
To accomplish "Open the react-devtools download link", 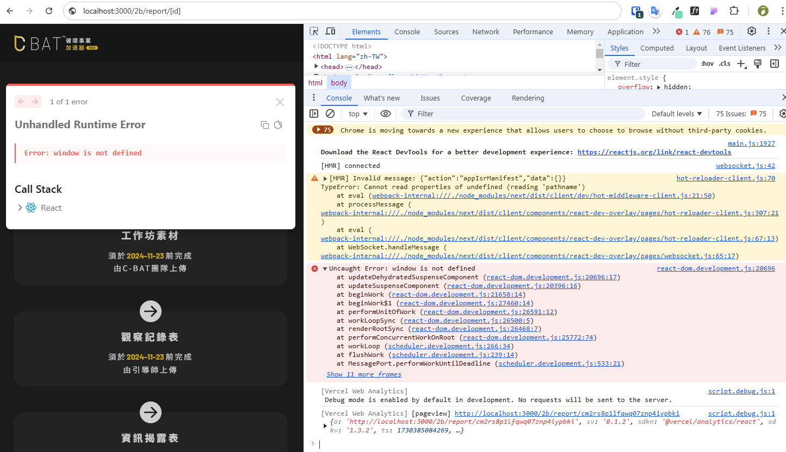I will coord(654,152).
